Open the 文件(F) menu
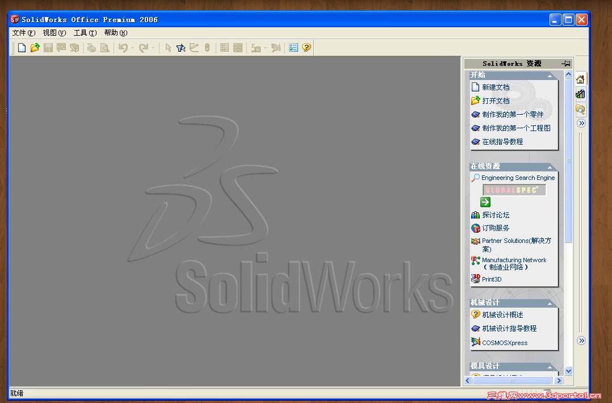612x403 pixels. tap(23, 33)
